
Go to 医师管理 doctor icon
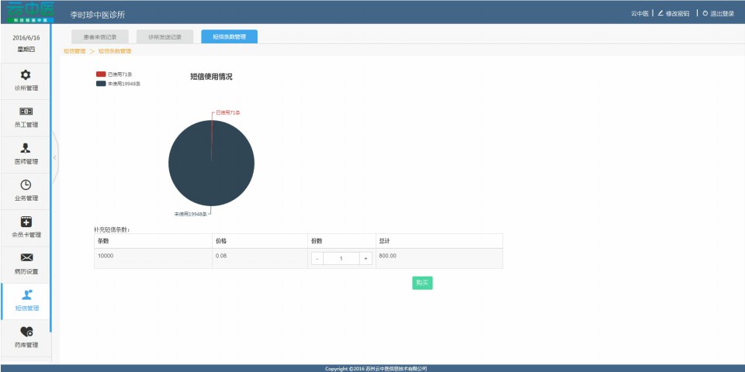[26, 149]
